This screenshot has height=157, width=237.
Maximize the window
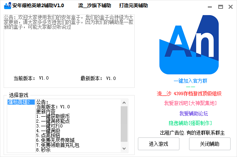221,7
